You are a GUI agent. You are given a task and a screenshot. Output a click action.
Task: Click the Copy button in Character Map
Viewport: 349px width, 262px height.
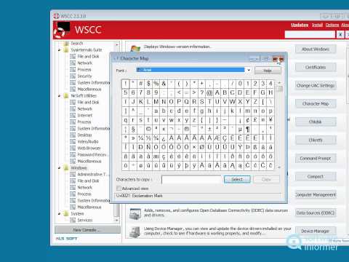pos(266,180)
